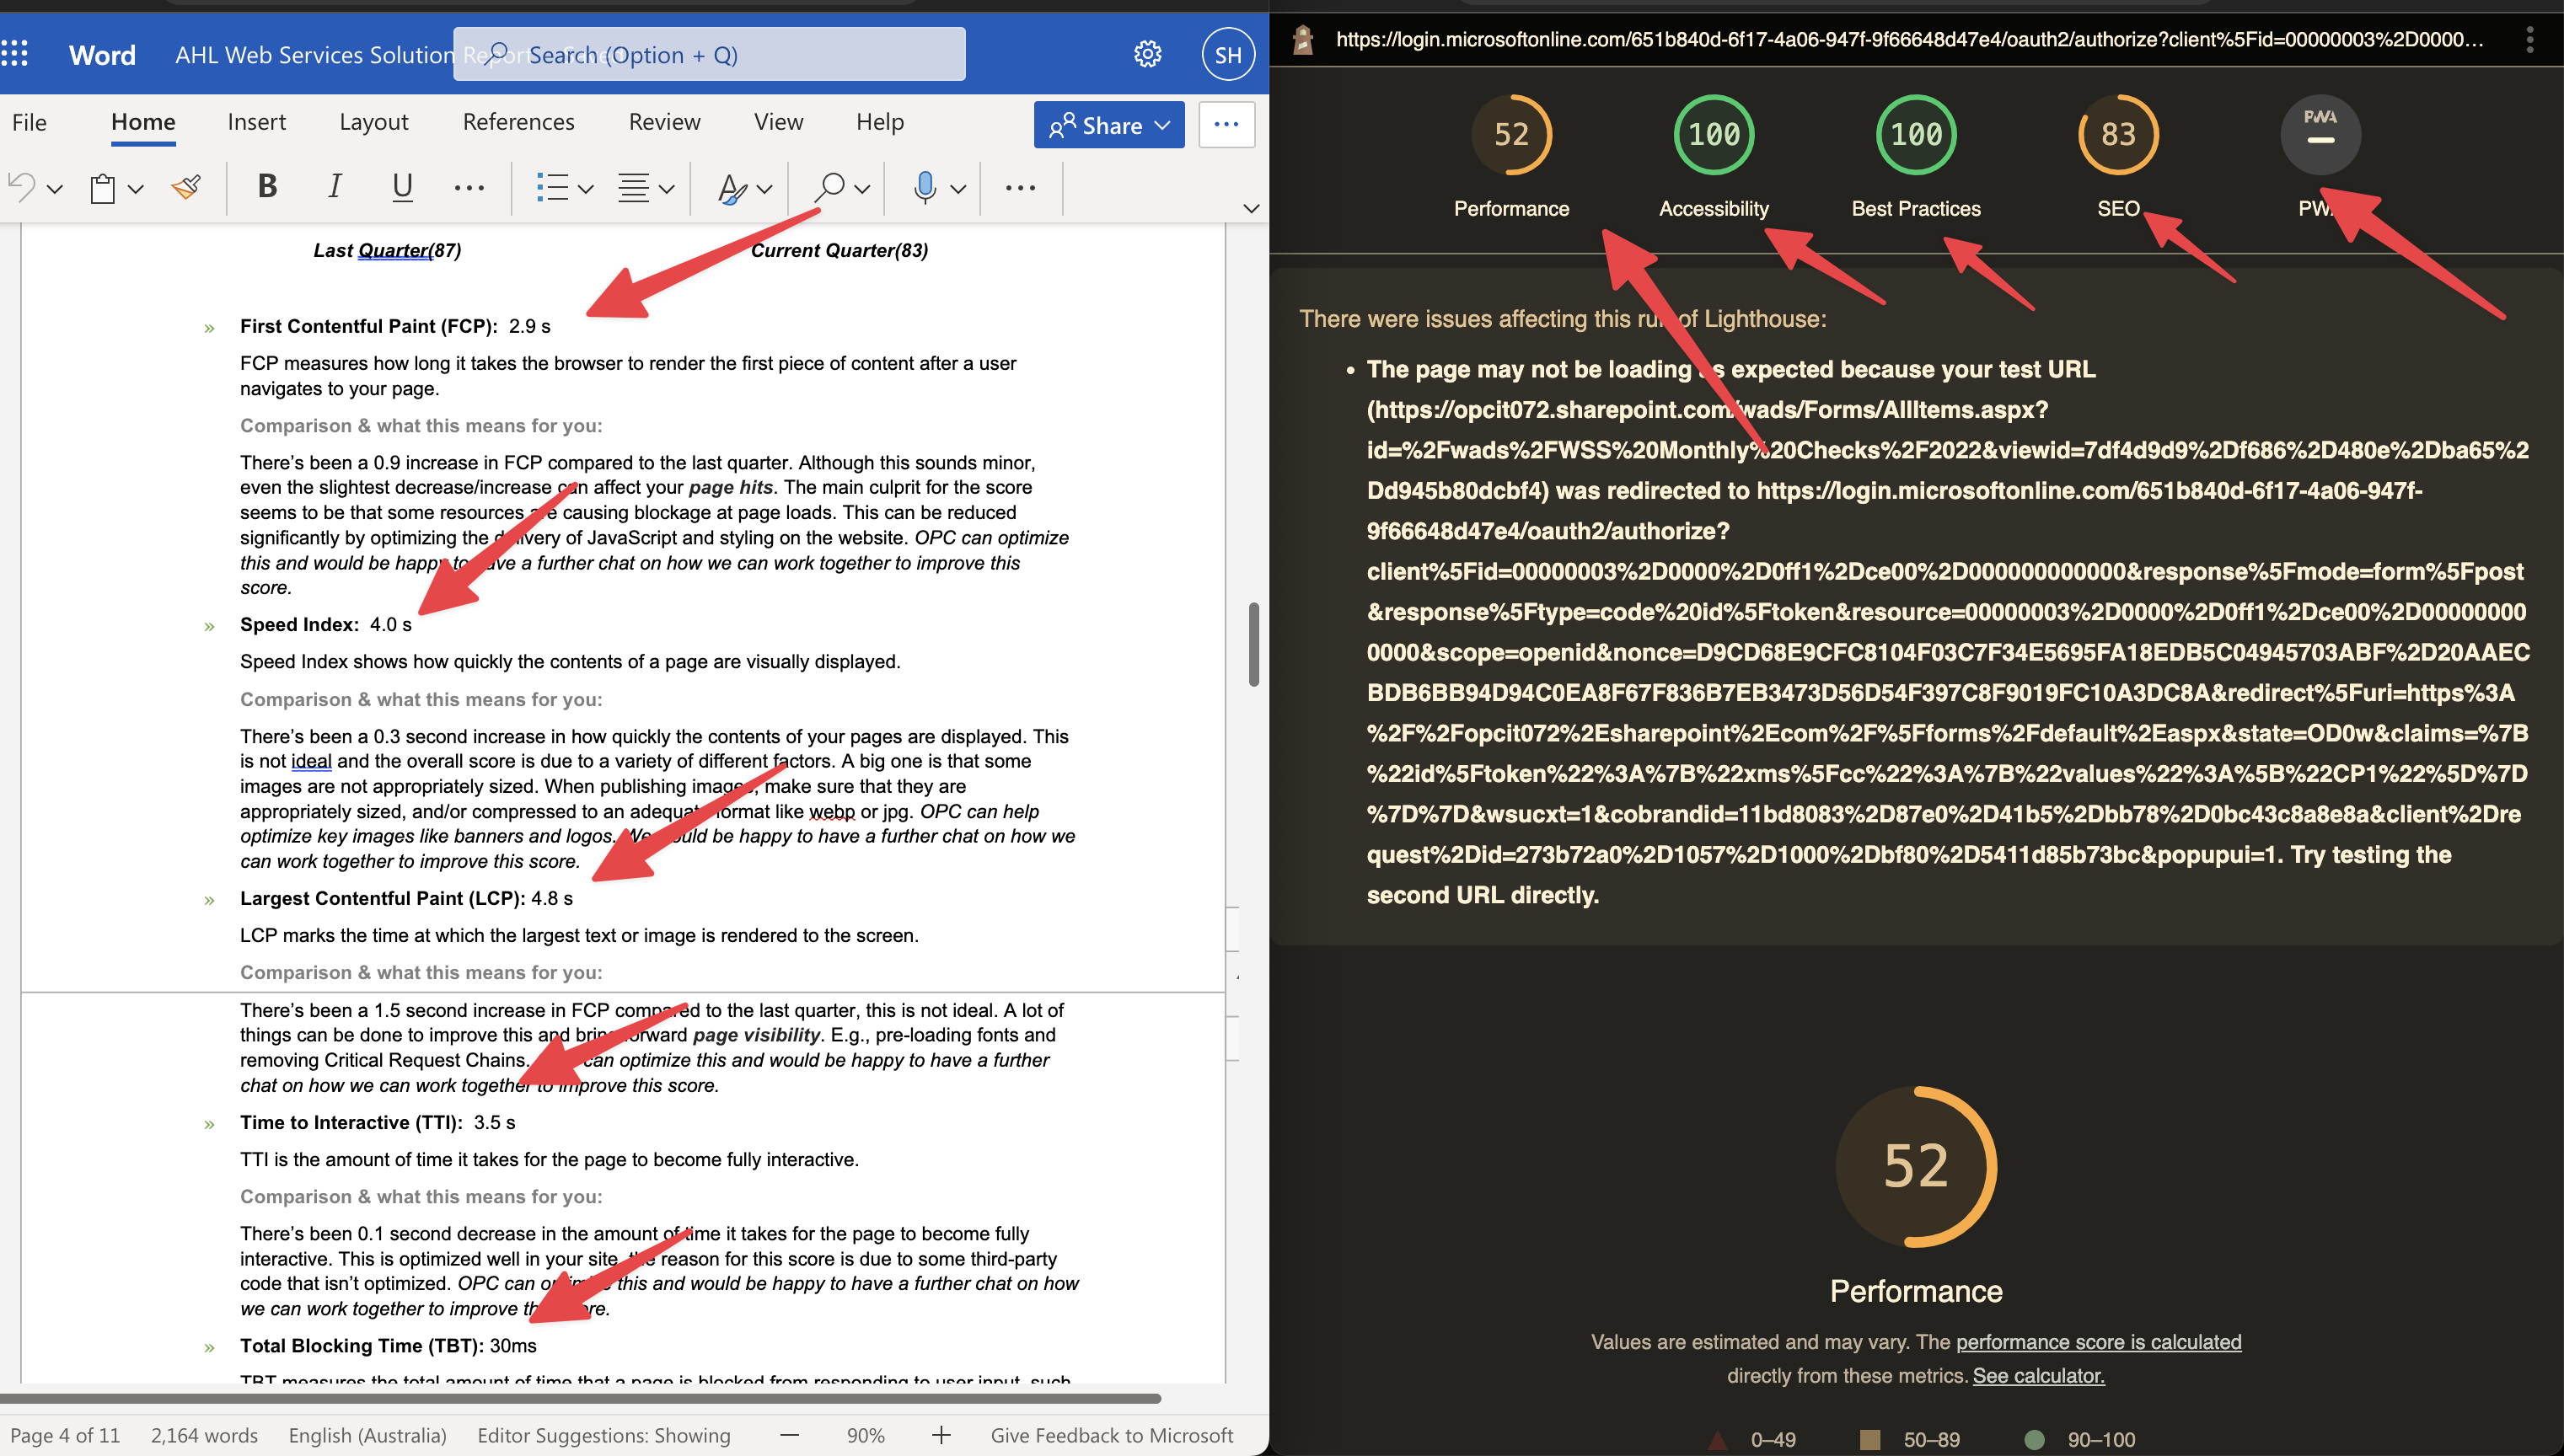Click the zoom in plus button
2564x1456 pixels.
point(941,1435)
